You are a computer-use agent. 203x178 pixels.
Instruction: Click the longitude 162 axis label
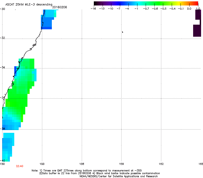click(161, 164)
